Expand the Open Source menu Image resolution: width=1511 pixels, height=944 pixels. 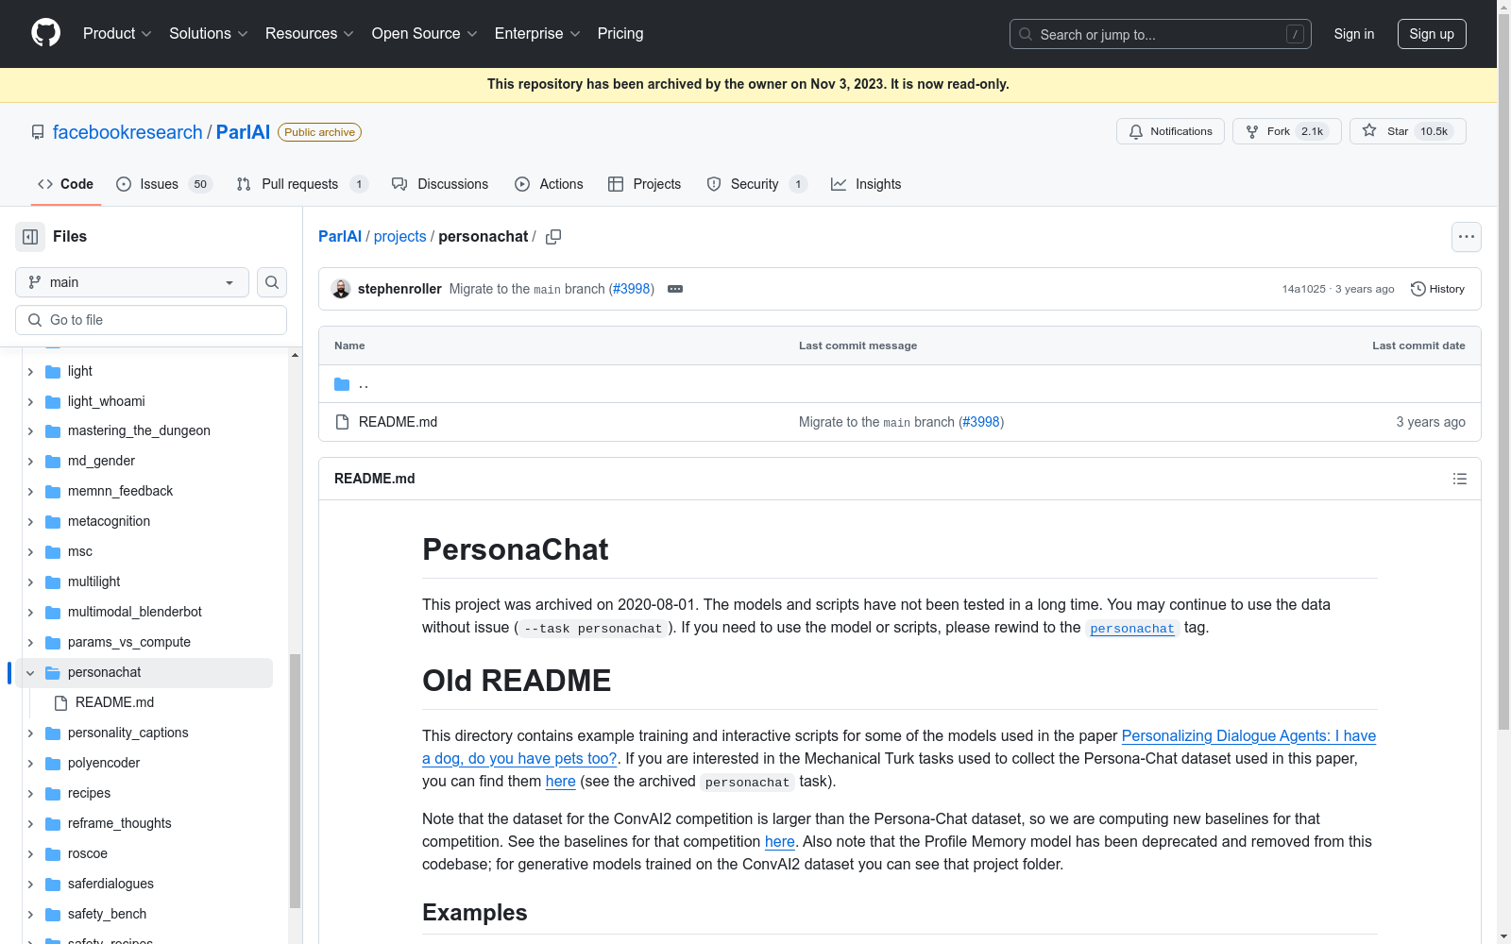pyautogui.click(x=425, y=33)
